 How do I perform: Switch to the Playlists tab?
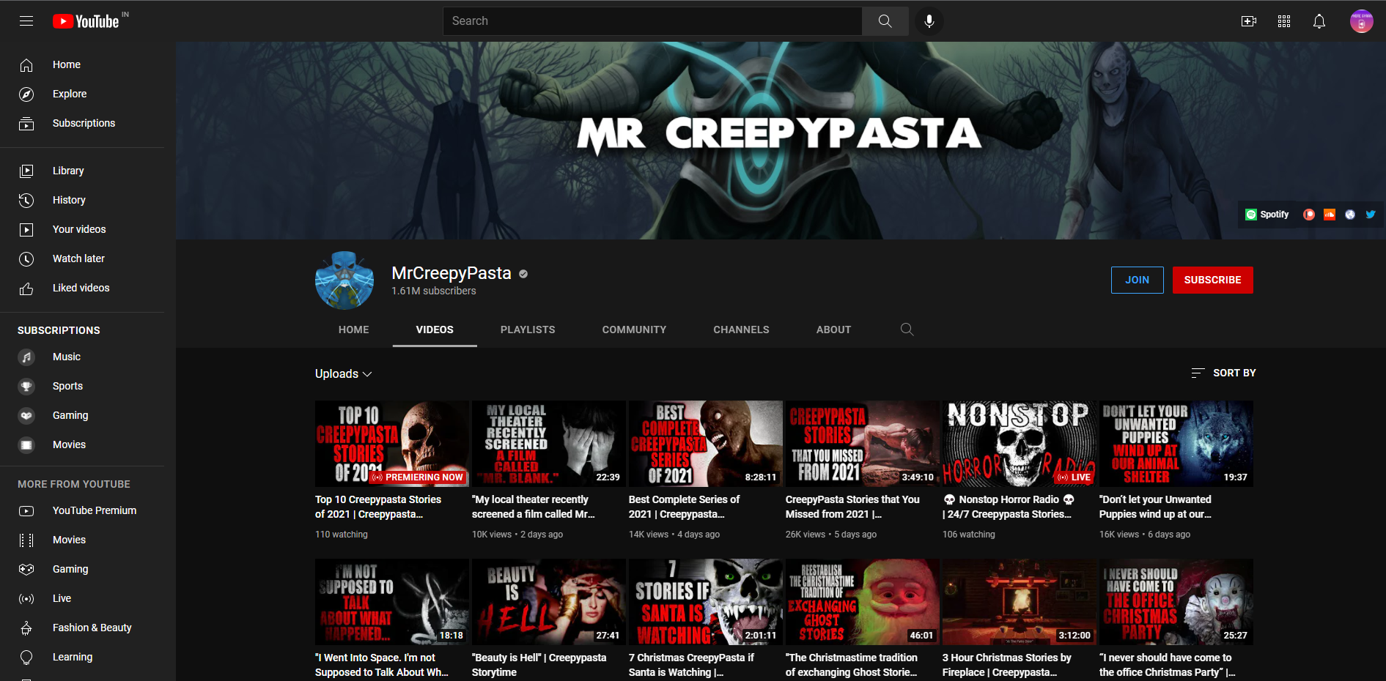click(528, 330)
